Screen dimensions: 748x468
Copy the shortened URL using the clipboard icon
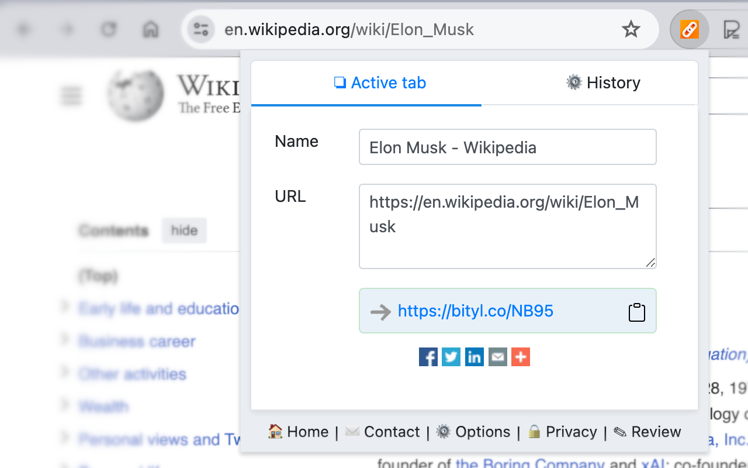(x=637, y=311)
